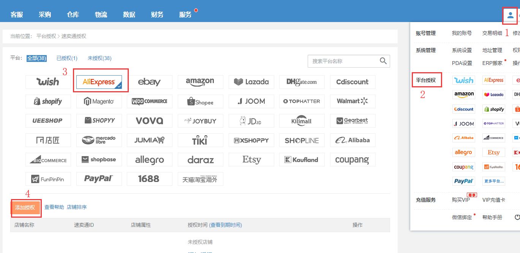Screen dimensions: 520x253
Task: Click the 添加授权 button
Action: (x=25, y=207)
